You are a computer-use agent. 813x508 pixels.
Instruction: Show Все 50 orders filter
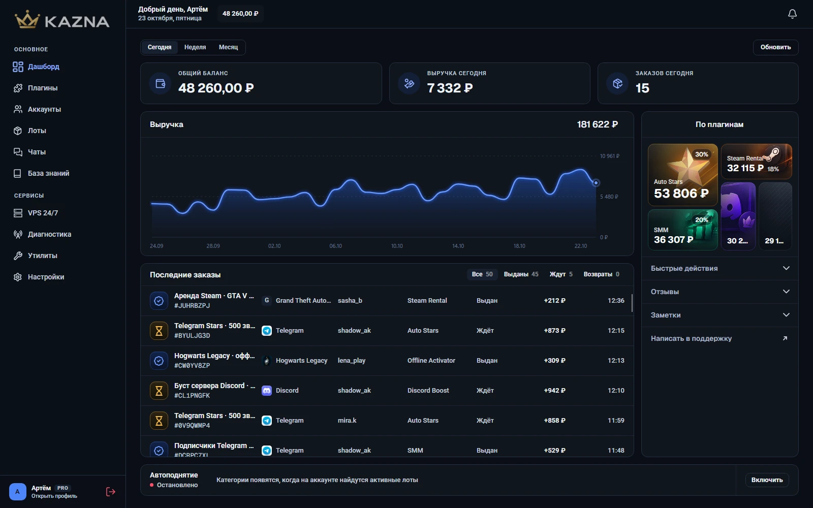482,274
